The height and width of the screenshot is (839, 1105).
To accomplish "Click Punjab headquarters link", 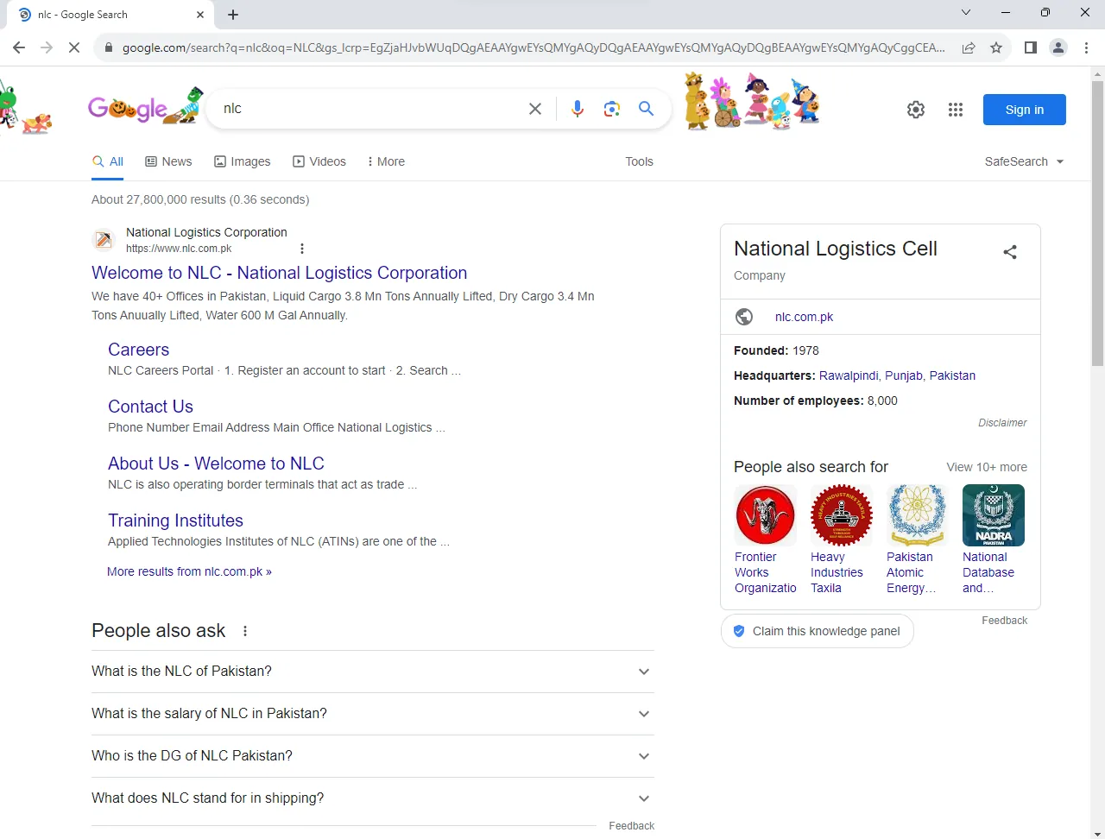I will [x=903, y=375].
